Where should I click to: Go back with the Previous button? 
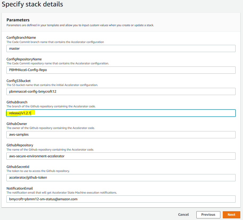tap(208, 215)
